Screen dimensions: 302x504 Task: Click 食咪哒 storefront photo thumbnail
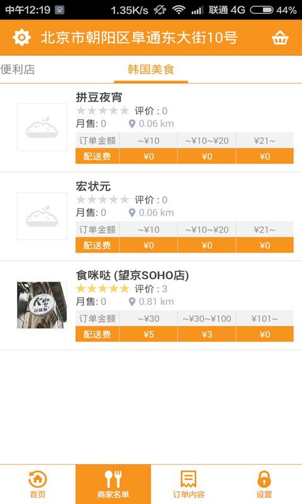42,305
